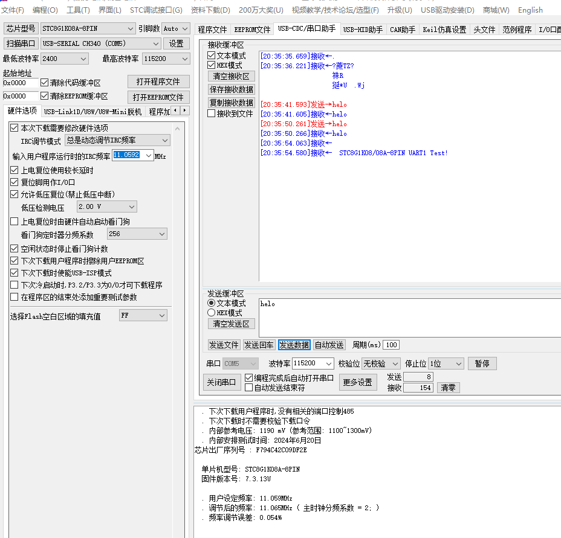Screen dimensions: 561x538
Task: Switch to EEPROM文件 tab
Action: pyautogui.click(x=252, y=30)
